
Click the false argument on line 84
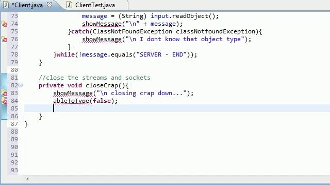[102, 101]
